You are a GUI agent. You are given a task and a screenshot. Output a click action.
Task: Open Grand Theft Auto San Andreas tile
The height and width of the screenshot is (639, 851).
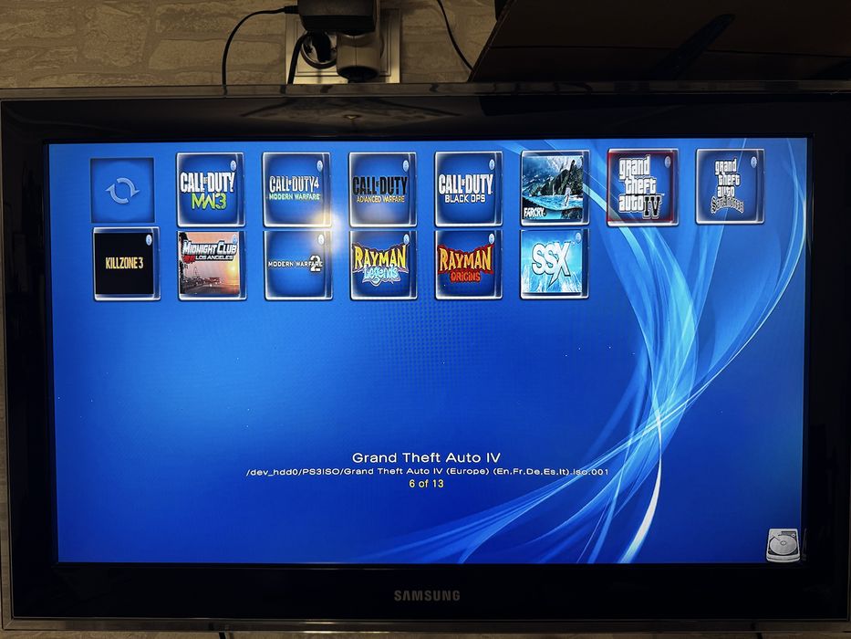(x=730, y=186)
